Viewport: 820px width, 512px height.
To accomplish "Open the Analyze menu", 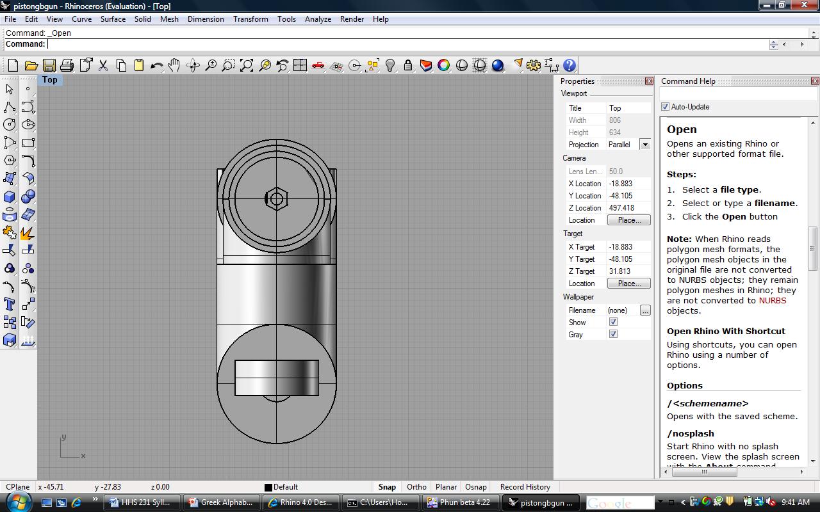I will [x=318, y=19].
